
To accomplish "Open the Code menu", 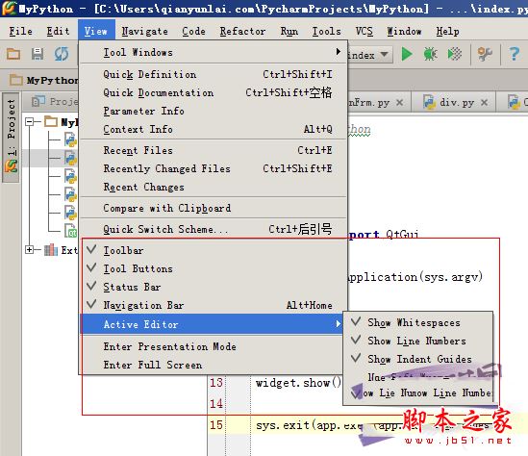I will click(x=193, y=32).
